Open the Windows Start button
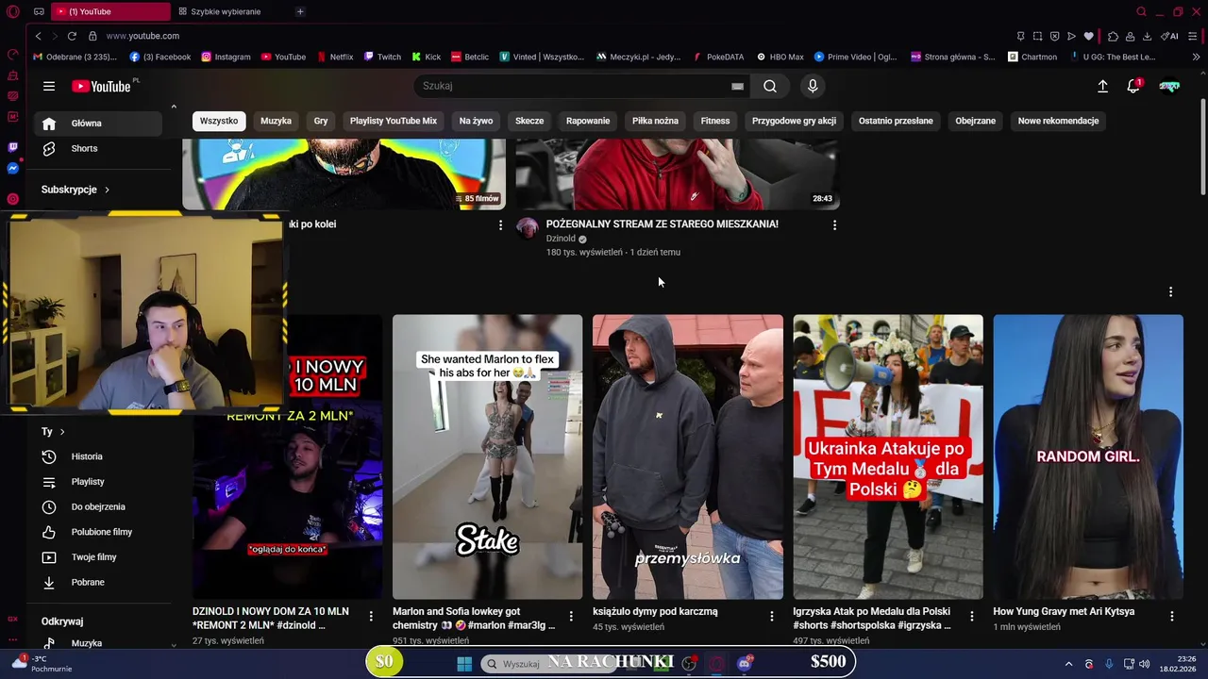 pyautogui.click(x=464, y=663)
